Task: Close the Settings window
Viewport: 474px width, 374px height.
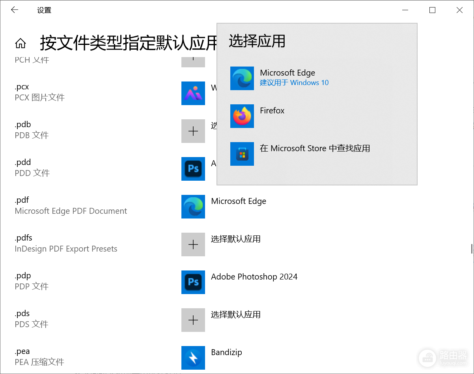Action: [459, 10]
